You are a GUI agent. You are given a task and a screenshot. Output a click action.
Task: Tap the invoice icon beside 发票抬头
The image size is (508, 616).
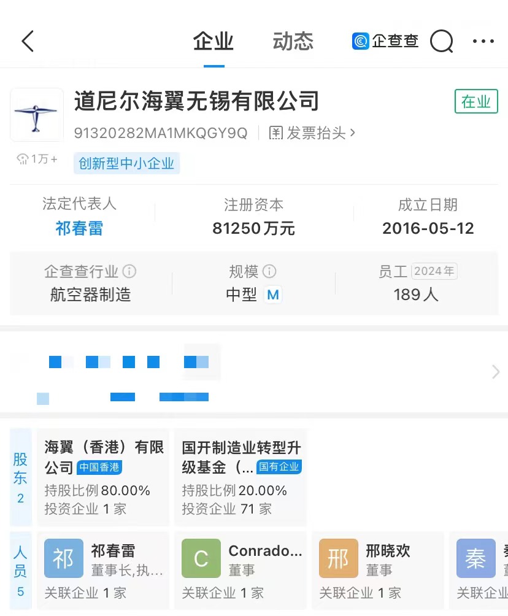point(276,133)
